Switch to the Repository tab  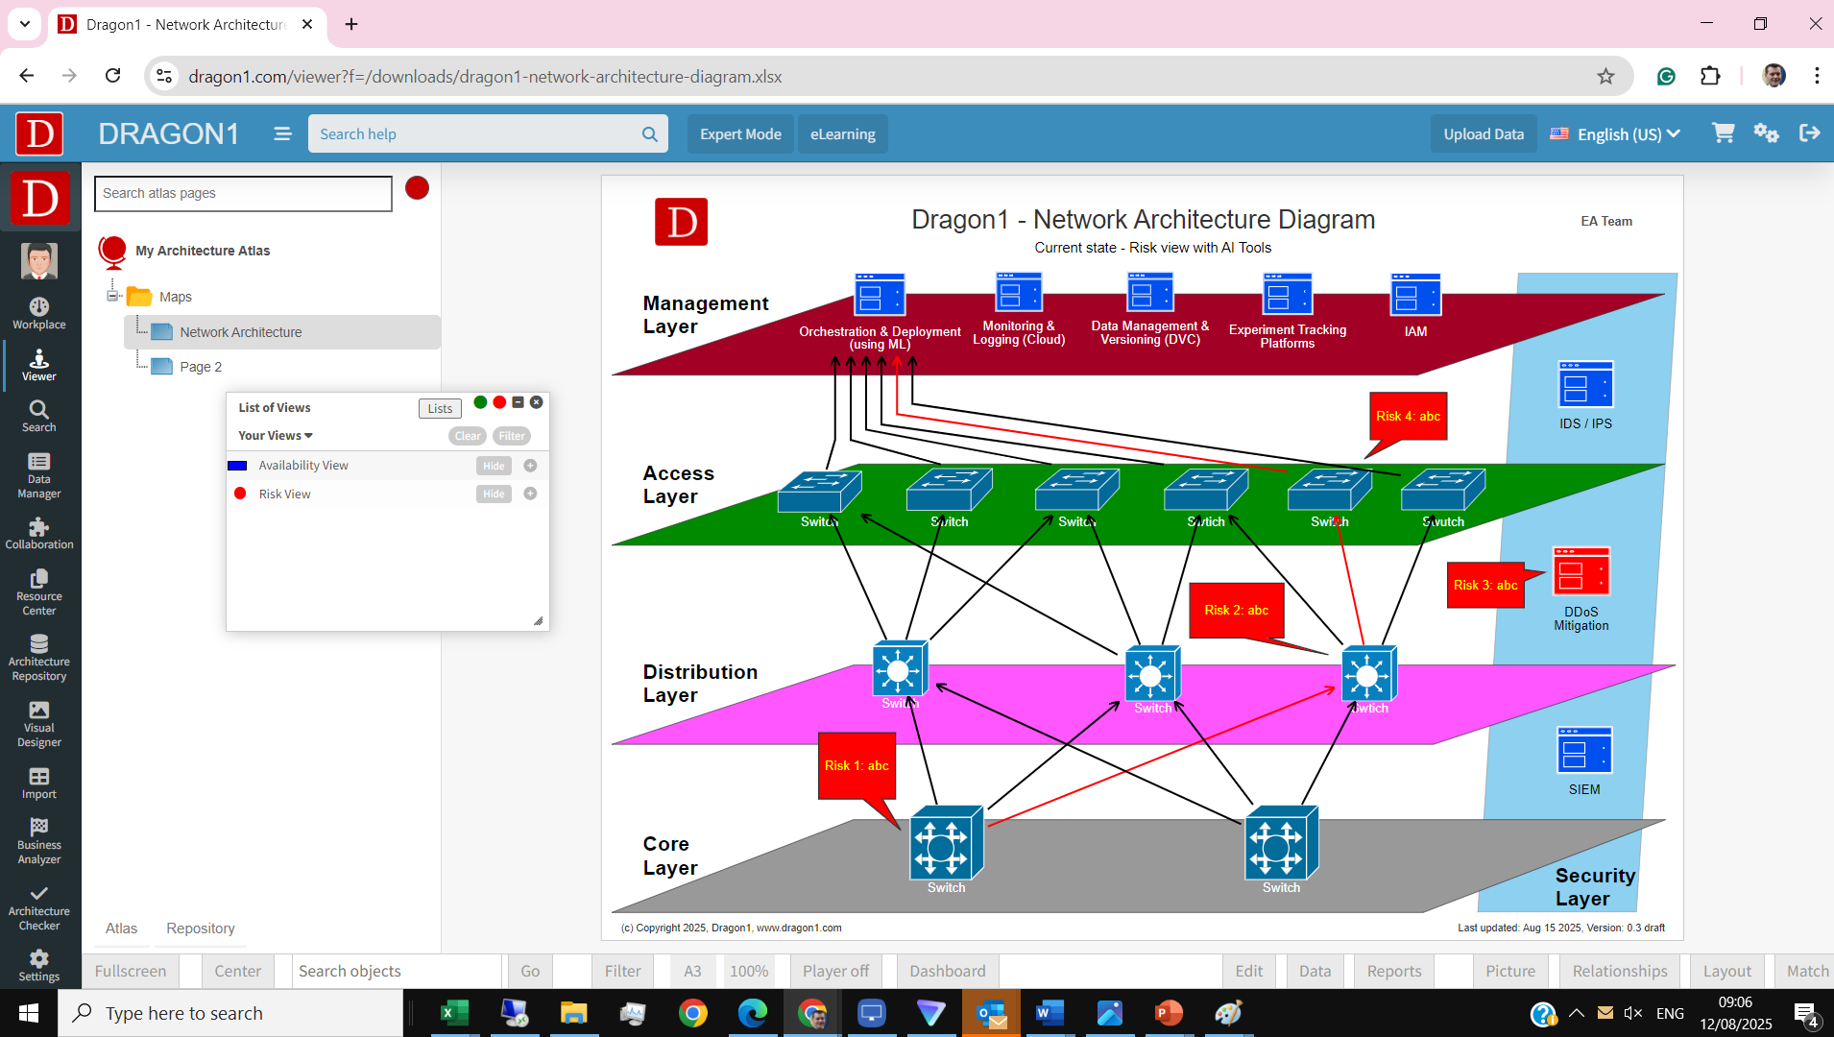[200, 928]
